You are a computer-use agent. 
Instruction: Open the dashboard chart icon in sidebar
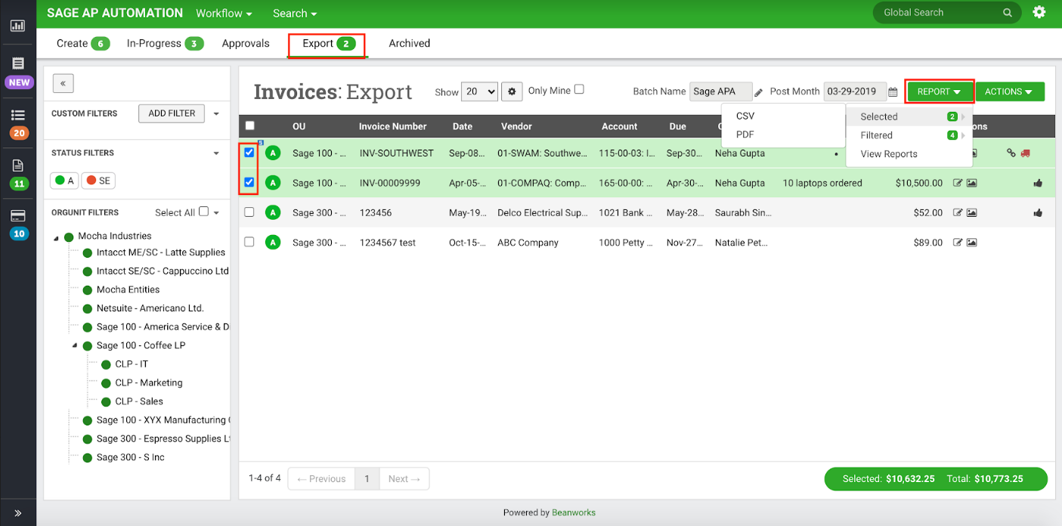(18, 26)
